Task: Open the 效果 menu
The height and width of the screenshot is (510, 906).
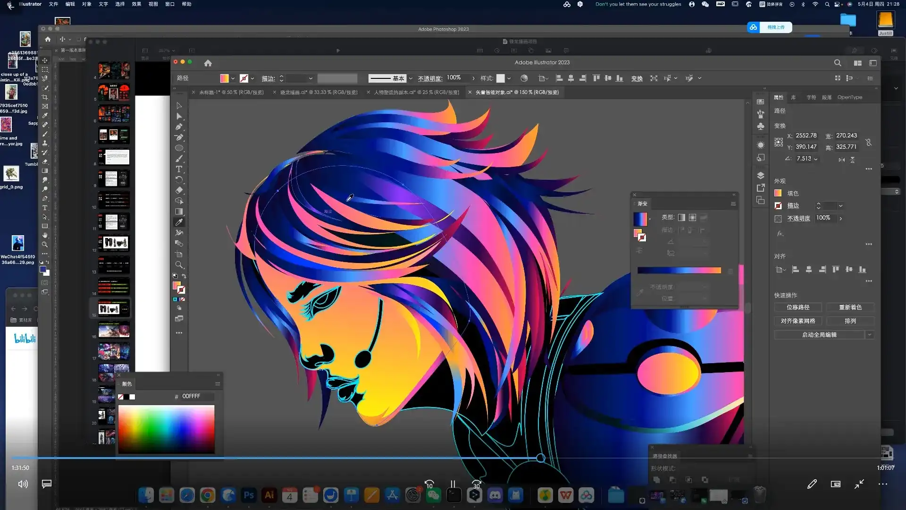Action: (x=136, y=4)
